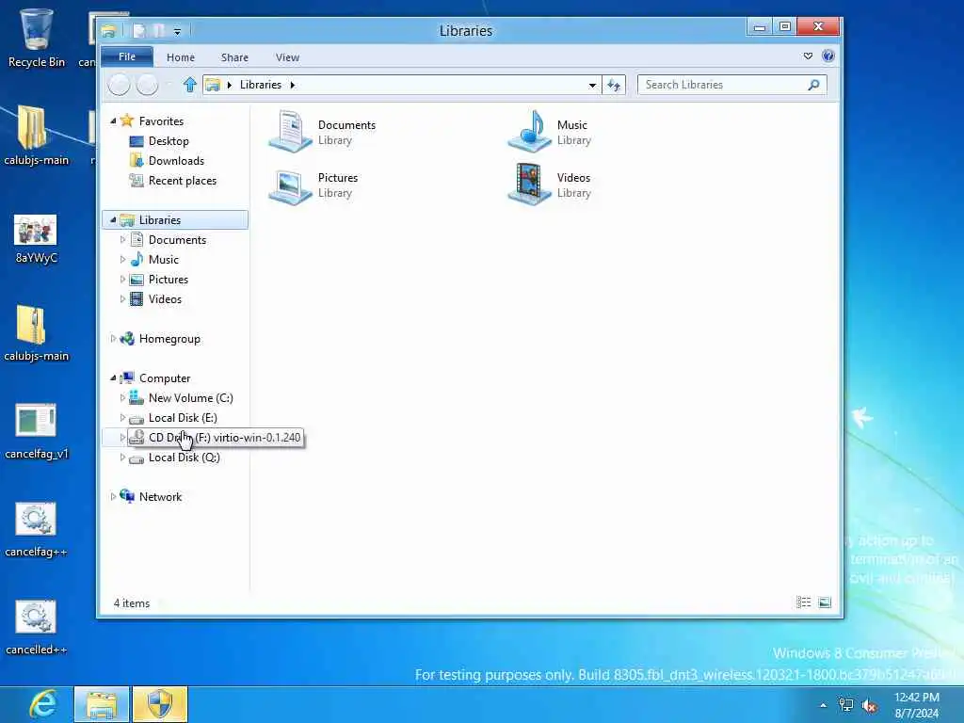This screenshot has height=723, width=964.
Task: Expand New Volume (C:) node
Action: click(x=122, y=398)
